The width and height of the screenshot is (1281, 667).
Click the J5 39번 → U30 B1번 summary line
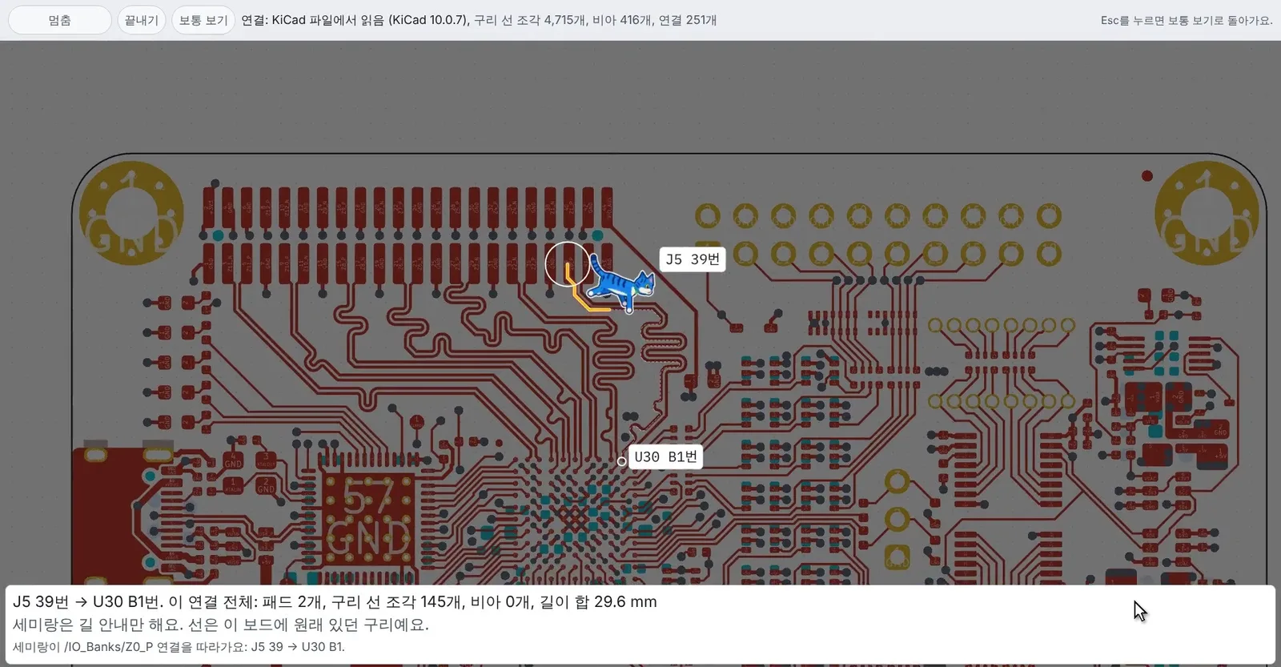click(x=335, y=601)
